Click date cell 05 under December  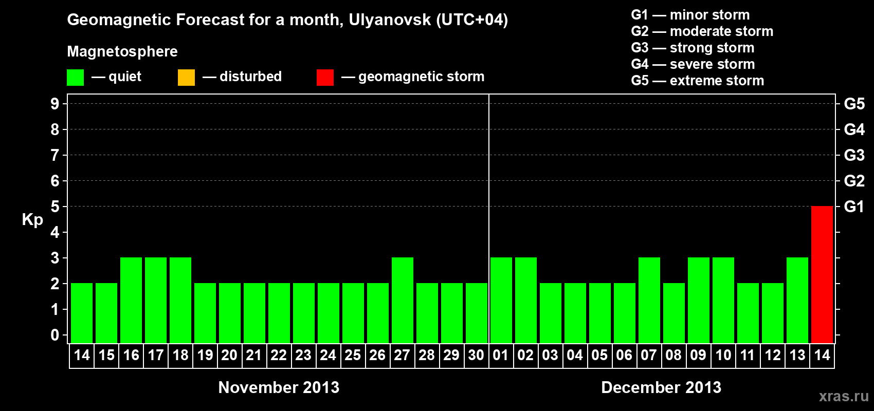600,356
